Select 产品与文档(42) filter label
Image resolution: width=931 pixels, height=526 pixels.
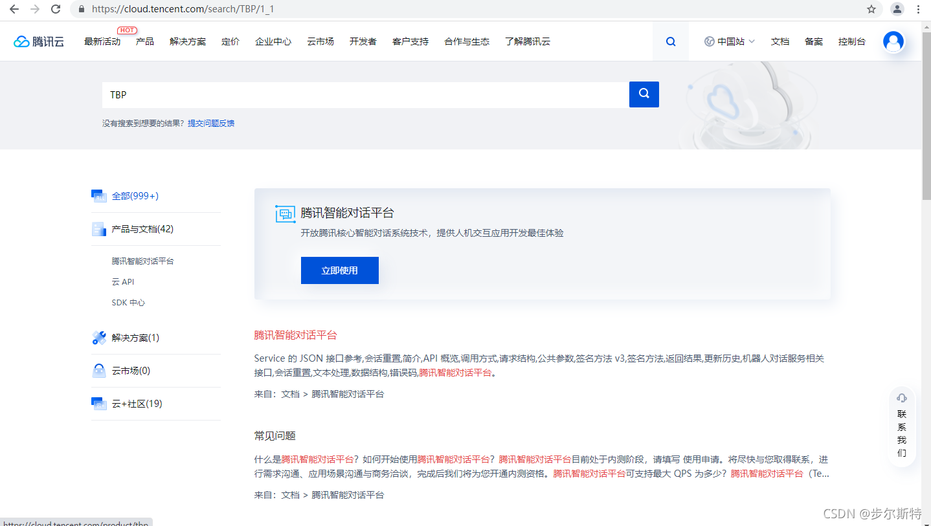click(x=142, y=229)
